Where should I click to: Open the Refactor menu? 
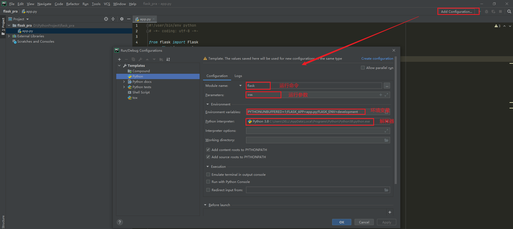click(73, 4)
